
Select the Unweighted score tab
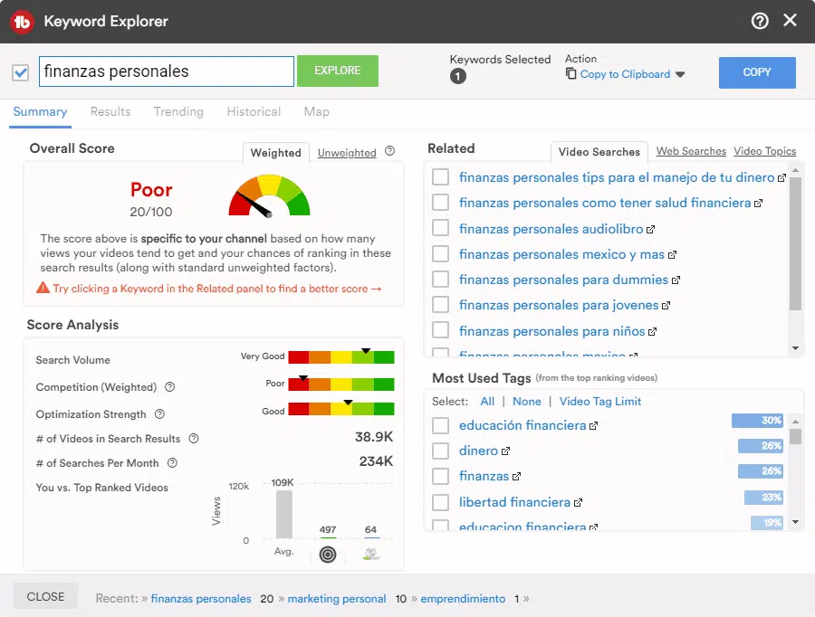pyautogui.click(x=347, y=153)
